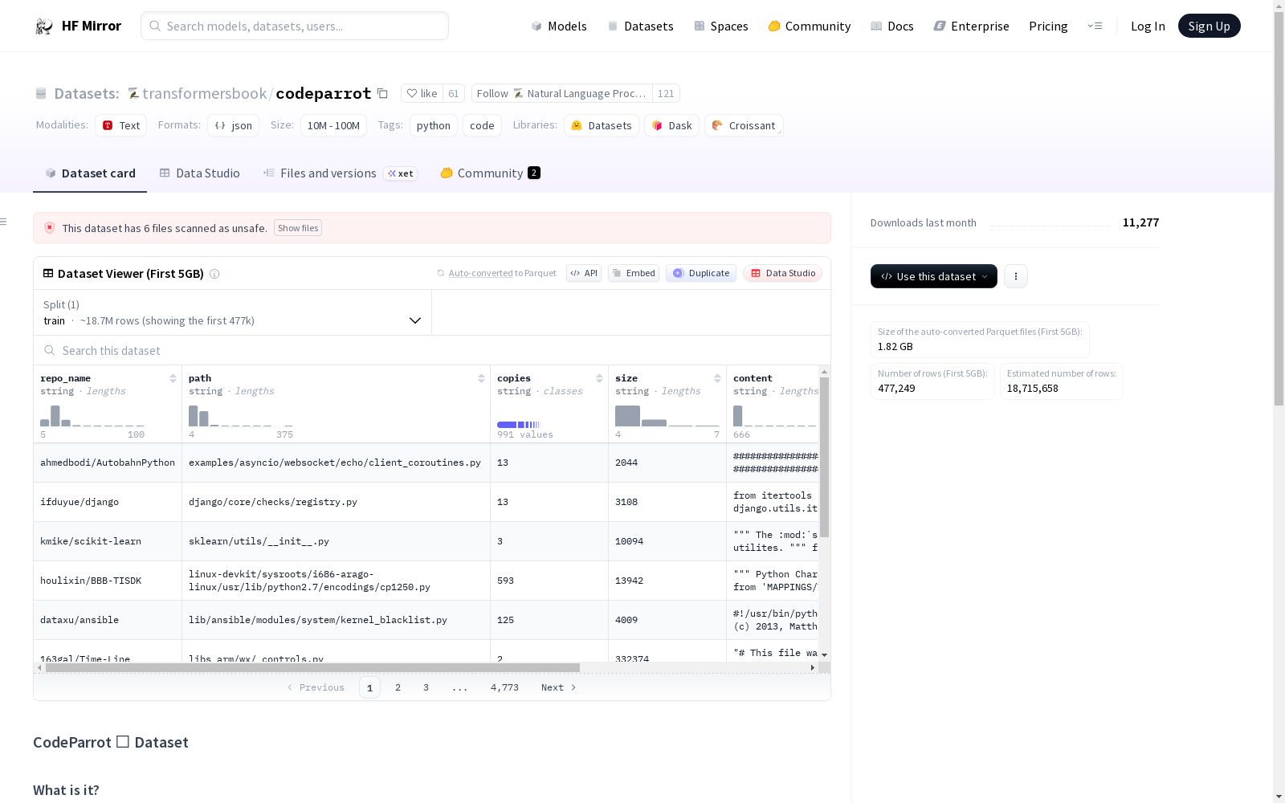
Task: Click the API button in Dataset Viewer
Action: 584,273
